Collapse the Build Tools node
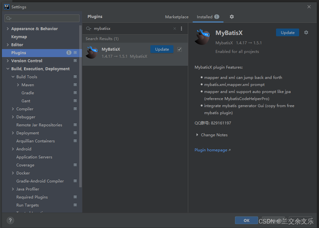 point(13,77)
